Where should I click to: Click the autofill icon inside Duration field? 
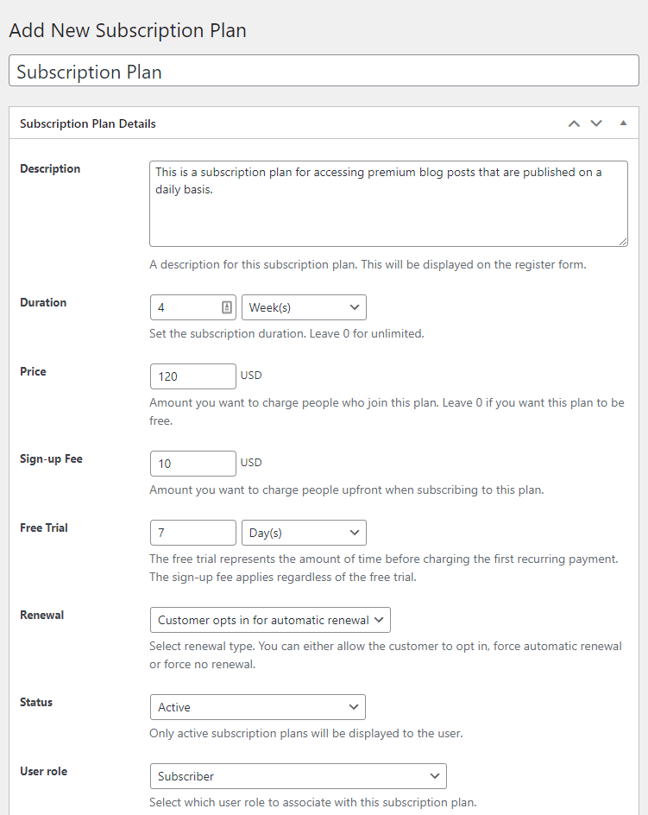[227, 307]
